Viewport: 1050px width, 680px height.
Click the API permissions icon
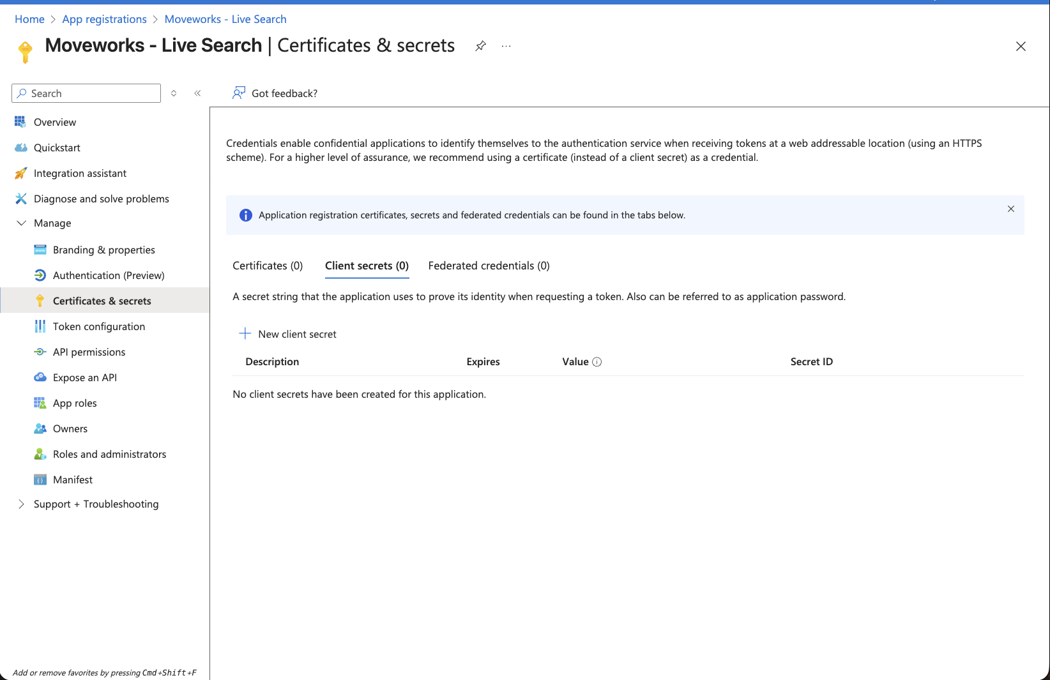pos(40,352)
